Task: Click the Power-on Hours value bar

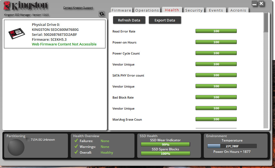Action: [216, 42]
